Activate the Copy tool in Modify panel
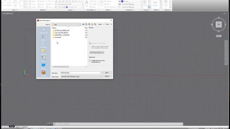This screenshot has height=129, width=230. (x=32, y=4)
